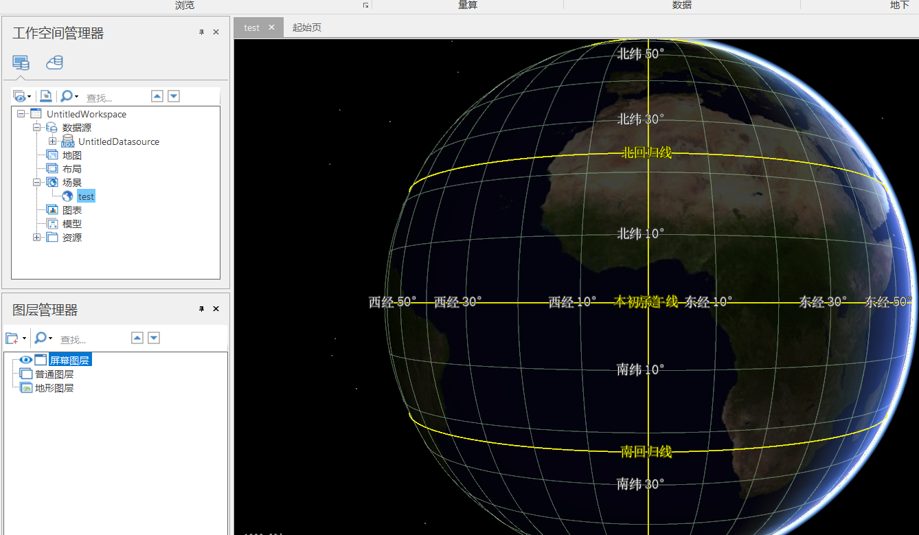Select the UntitledWorkspace tree item

[x=87, y=114]
